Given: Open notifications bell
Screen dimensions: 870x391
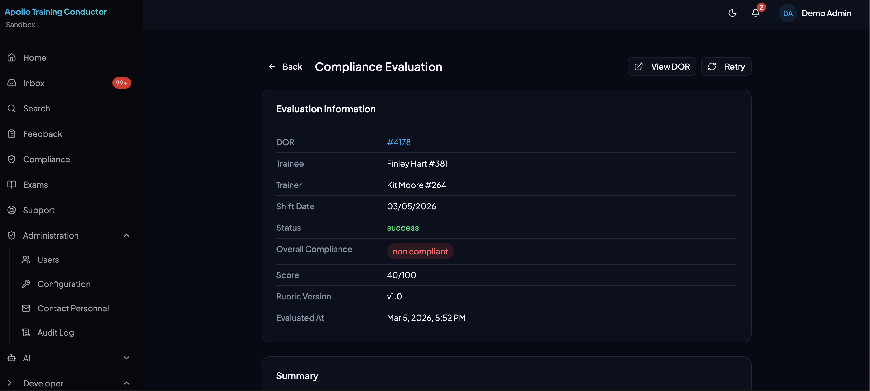Looking at the screenshot, I should [756, 13].
